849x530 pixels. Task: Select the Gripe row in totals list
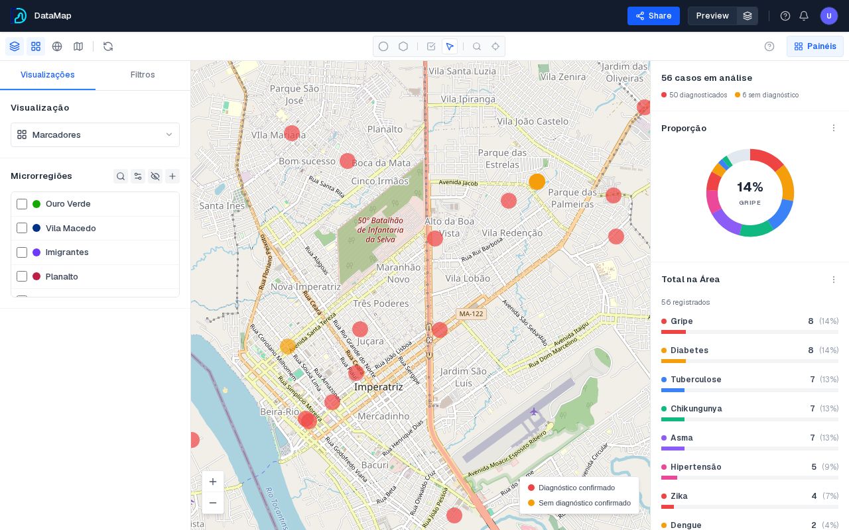pos(750,326)
